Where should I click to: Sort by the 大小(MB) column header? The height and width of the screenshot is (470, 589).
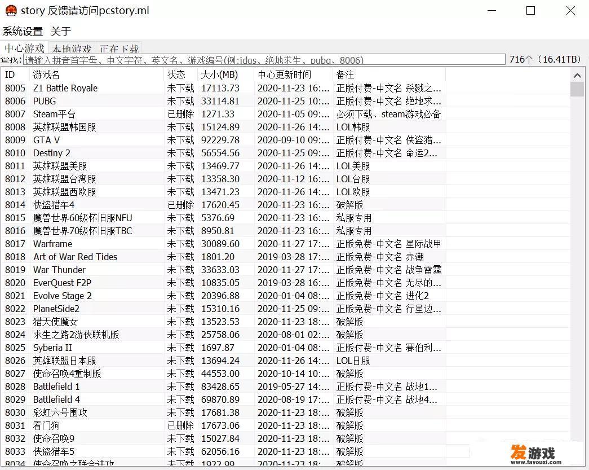click(x=226, y=74)
